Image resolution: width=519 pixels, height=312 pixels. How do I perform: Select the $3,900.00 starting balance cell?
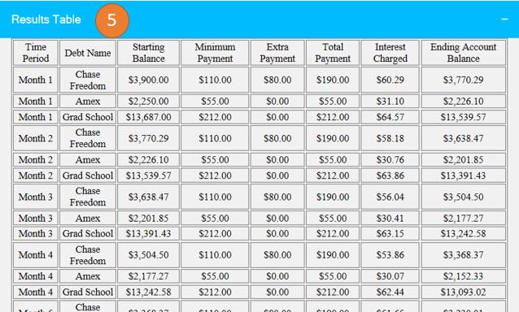148,80
